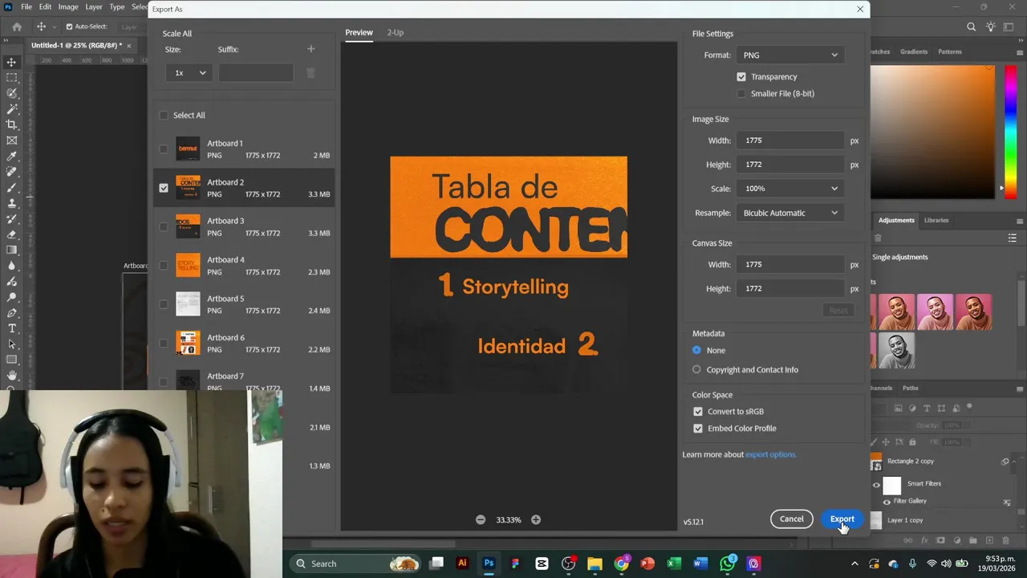Viewport: 1027px width, 578px height.
Task: Select the Blur tool
Action: tap(12, 266)
